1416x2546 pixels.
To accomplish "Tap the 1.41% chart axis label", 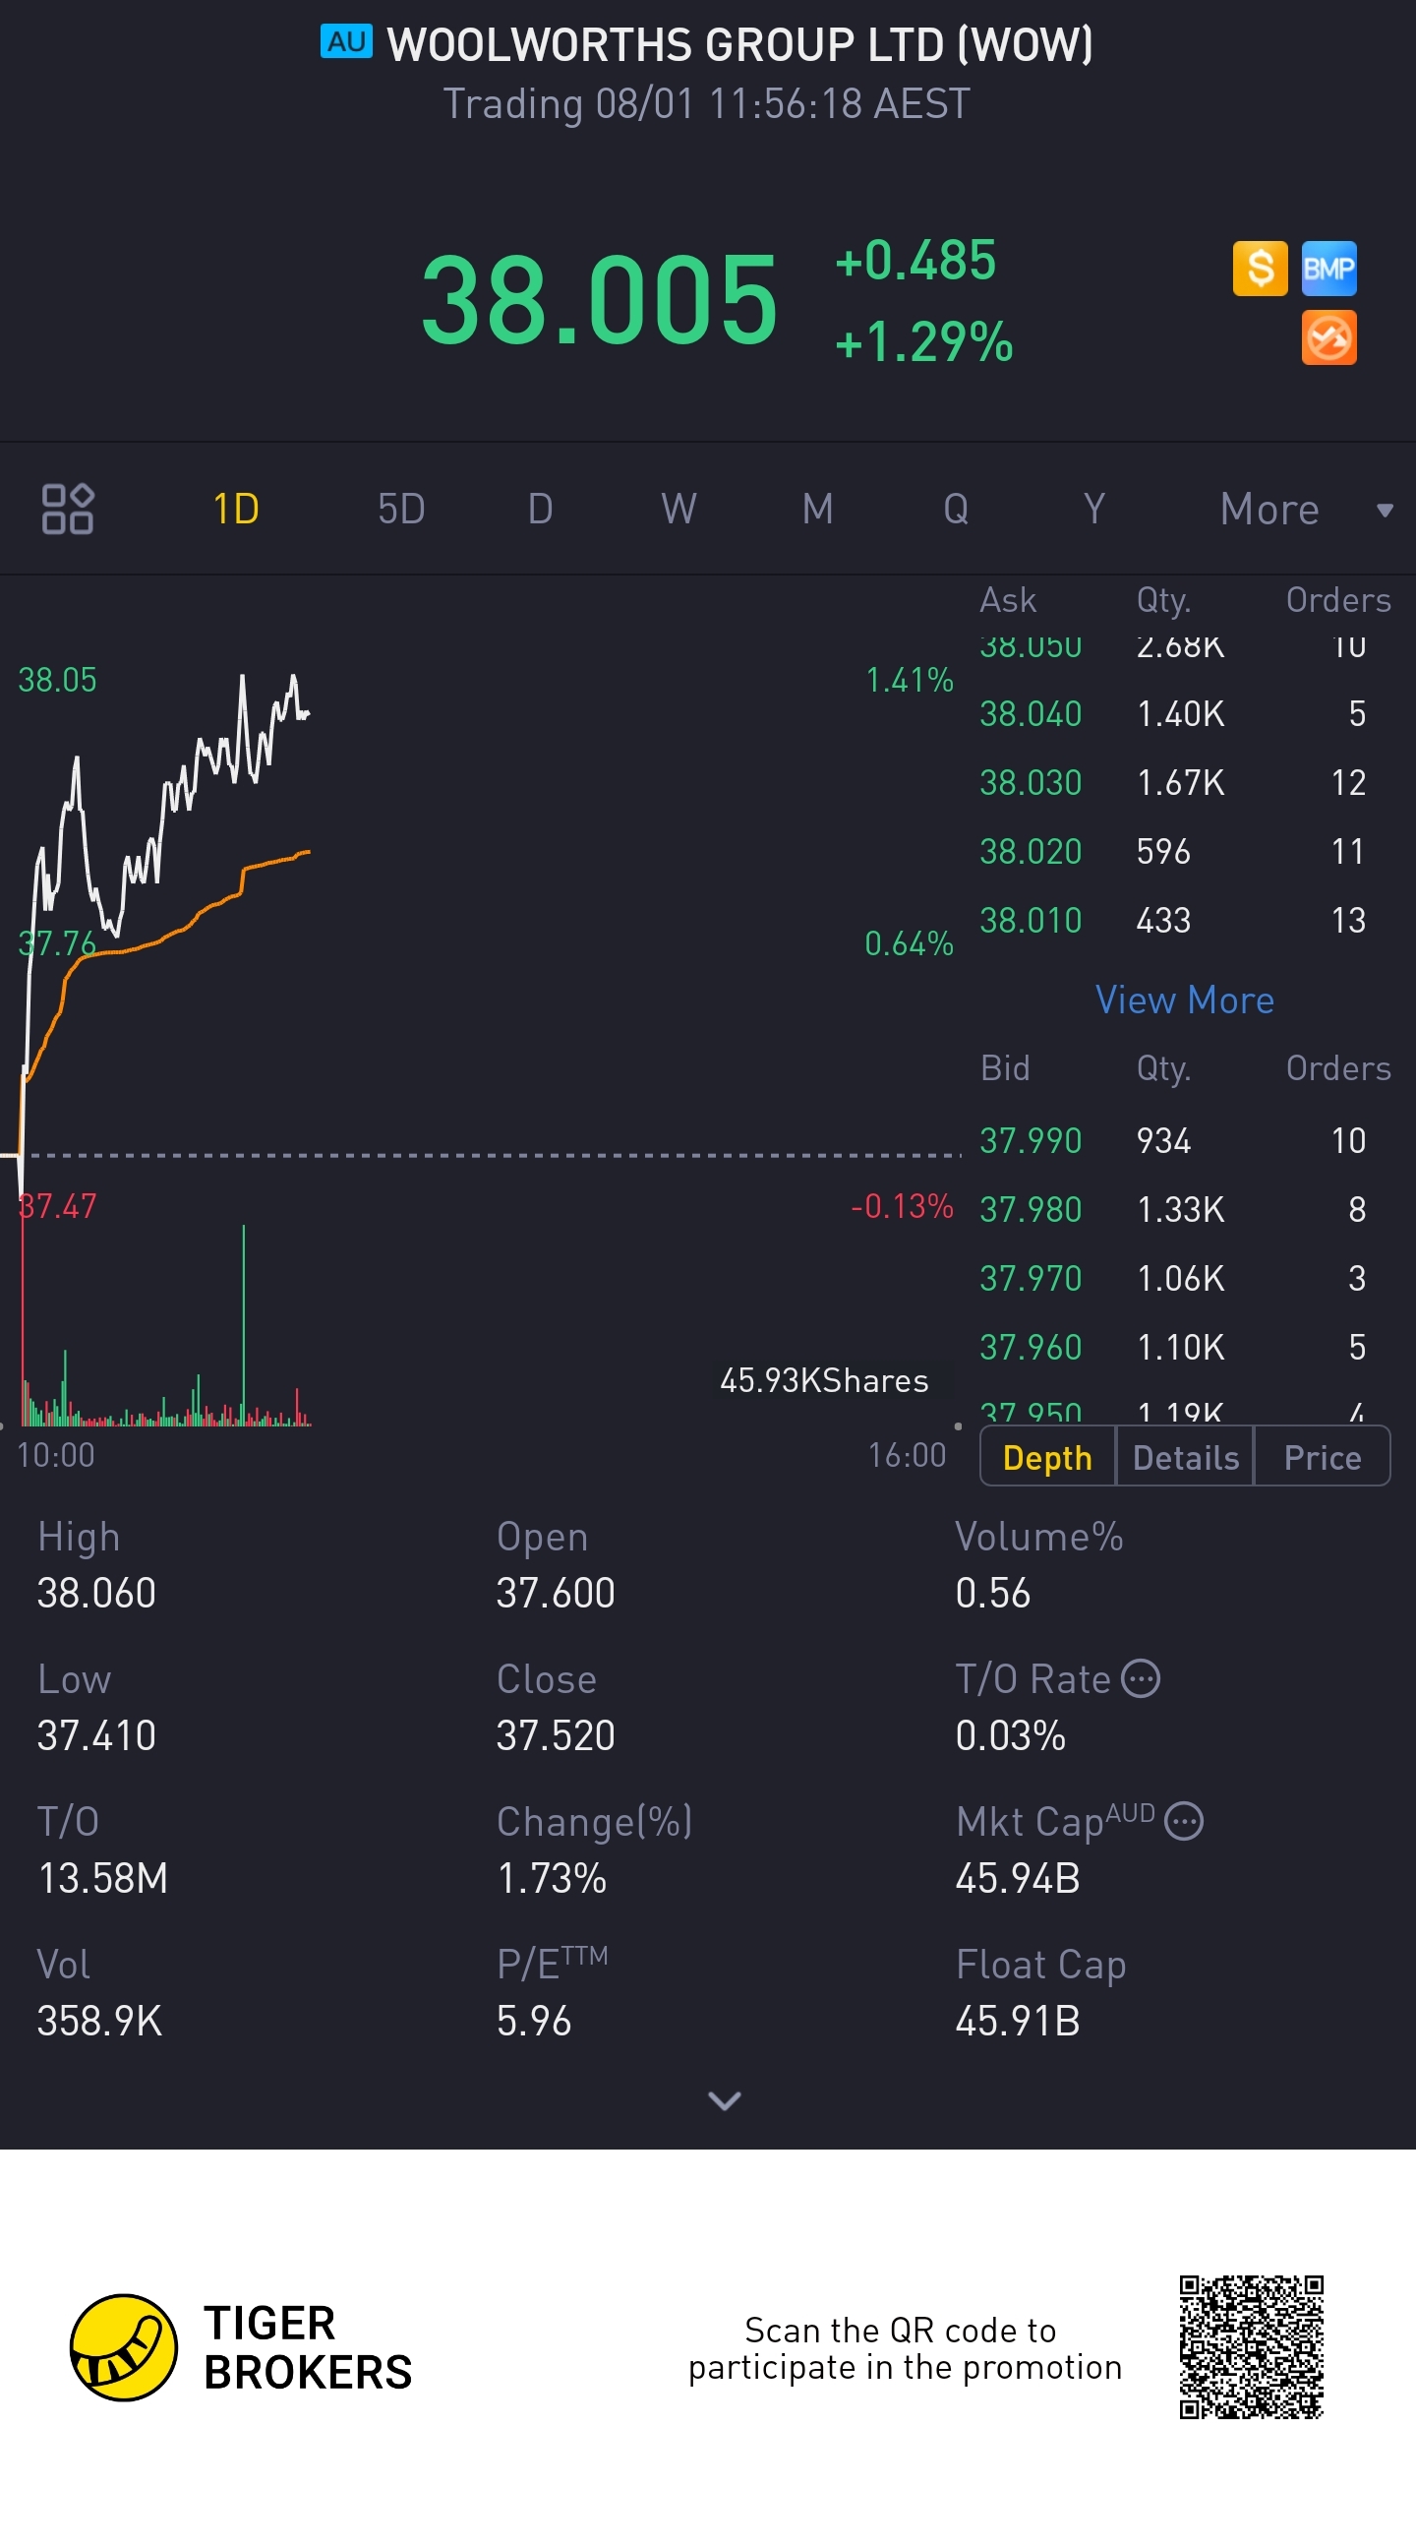I will (x=909, y=680).
